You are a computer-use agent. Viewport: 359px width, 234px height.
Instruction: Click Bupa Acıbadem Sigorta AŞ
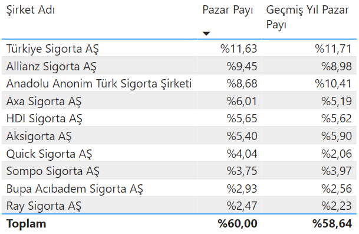pos(75,188)
